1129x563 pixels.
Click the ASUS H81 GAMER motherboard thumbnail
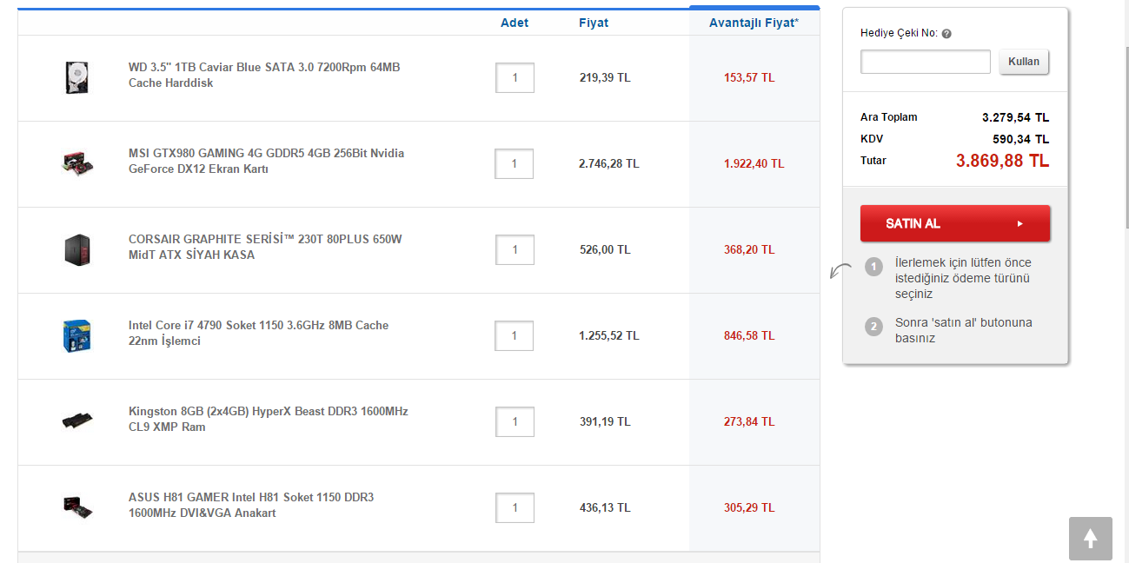[77, 507]
